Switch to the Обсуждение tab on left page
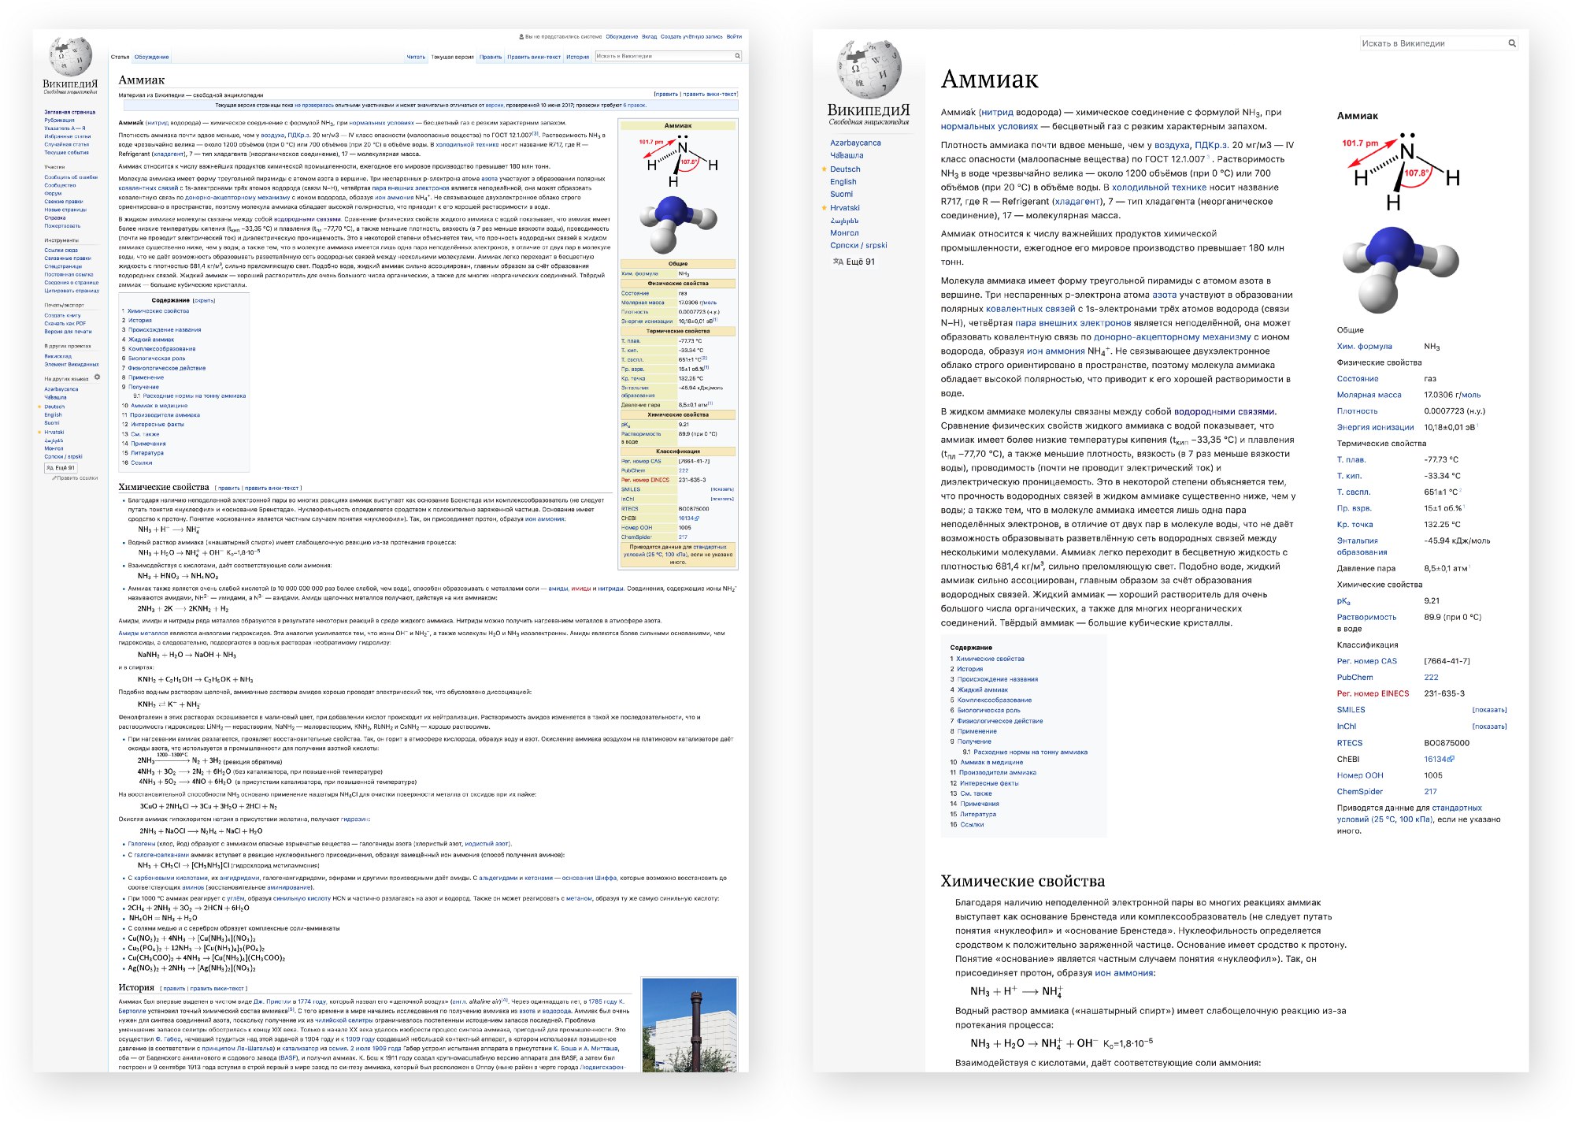Viewport: 1575px width, 1122px height. (151, 57)
